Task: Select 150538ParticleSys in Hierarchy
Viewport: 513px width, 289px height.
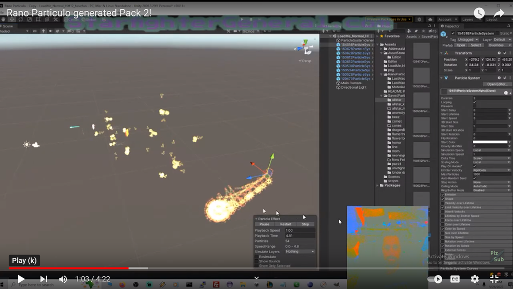Action: click(x=356, y=66)
